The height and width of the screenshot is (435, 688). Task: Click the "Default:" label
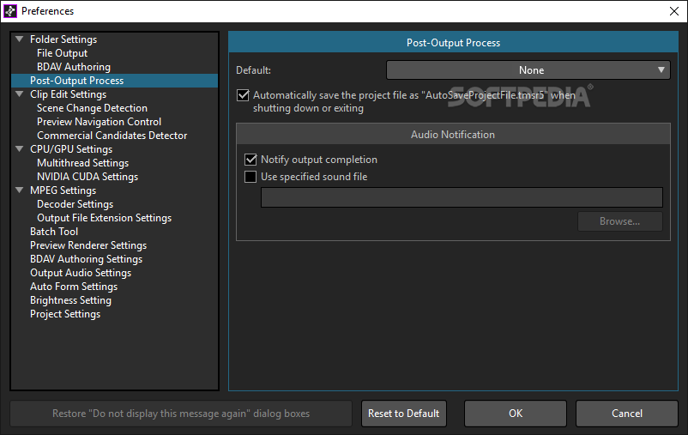[253, 70]
